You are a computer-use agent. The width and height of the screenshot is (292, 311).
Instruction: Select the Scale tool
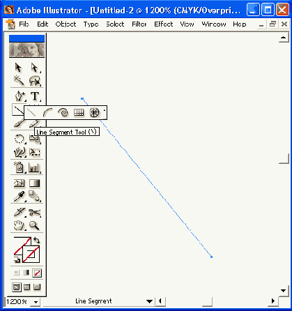35,139
